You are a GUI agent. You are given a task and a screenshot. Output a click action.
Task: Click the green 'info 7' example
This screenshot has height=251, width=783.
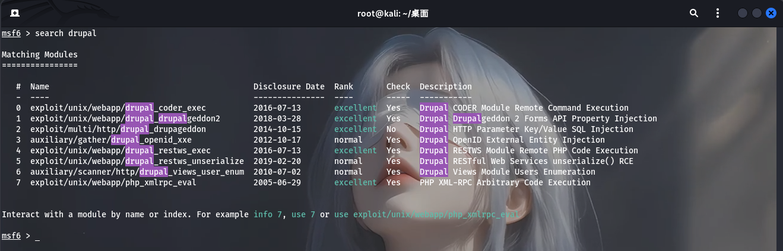coord(268,214)
